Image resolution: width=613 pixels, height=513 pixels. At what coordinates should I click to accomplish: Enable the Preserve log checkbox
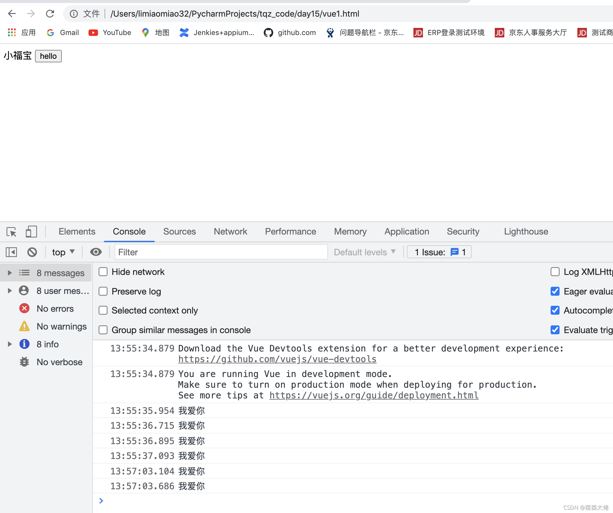[103, 292]
